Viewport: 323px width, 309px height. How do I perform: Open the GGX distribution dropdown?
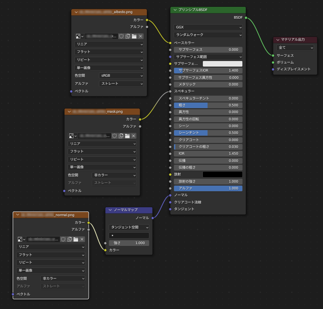click(208, 27)
